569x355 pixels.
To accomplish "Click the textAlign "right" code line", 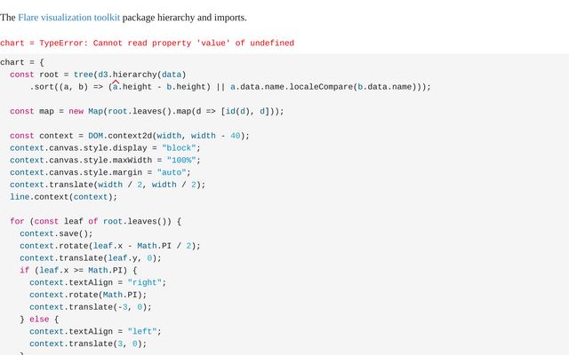I will pos(98,282).
